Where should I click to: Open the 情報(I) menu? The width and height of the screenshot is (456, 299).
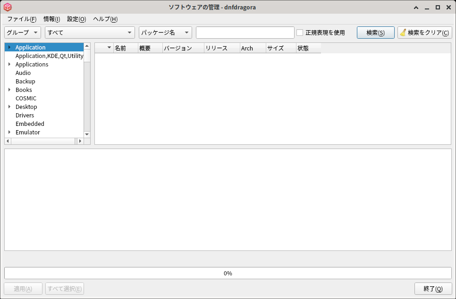click(52, 19)
